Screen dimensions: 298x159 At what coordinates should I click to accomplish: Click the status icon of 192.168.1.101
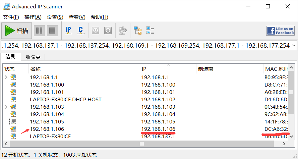(13, 92)
